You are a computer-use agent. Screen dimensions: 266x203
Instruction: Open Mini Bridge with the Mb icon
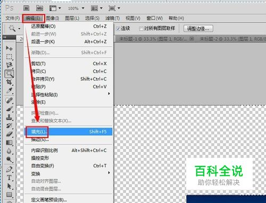[x=39, y=8]
